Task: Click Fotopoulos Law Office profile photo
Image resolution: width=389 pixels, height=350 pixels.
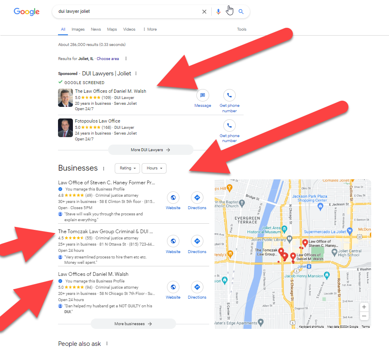Action: [x=65, y=128]
